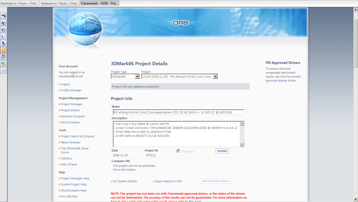Viewport: 358px width, 202px height.
Task: Click into the Description text area
Action: (176, 134)
